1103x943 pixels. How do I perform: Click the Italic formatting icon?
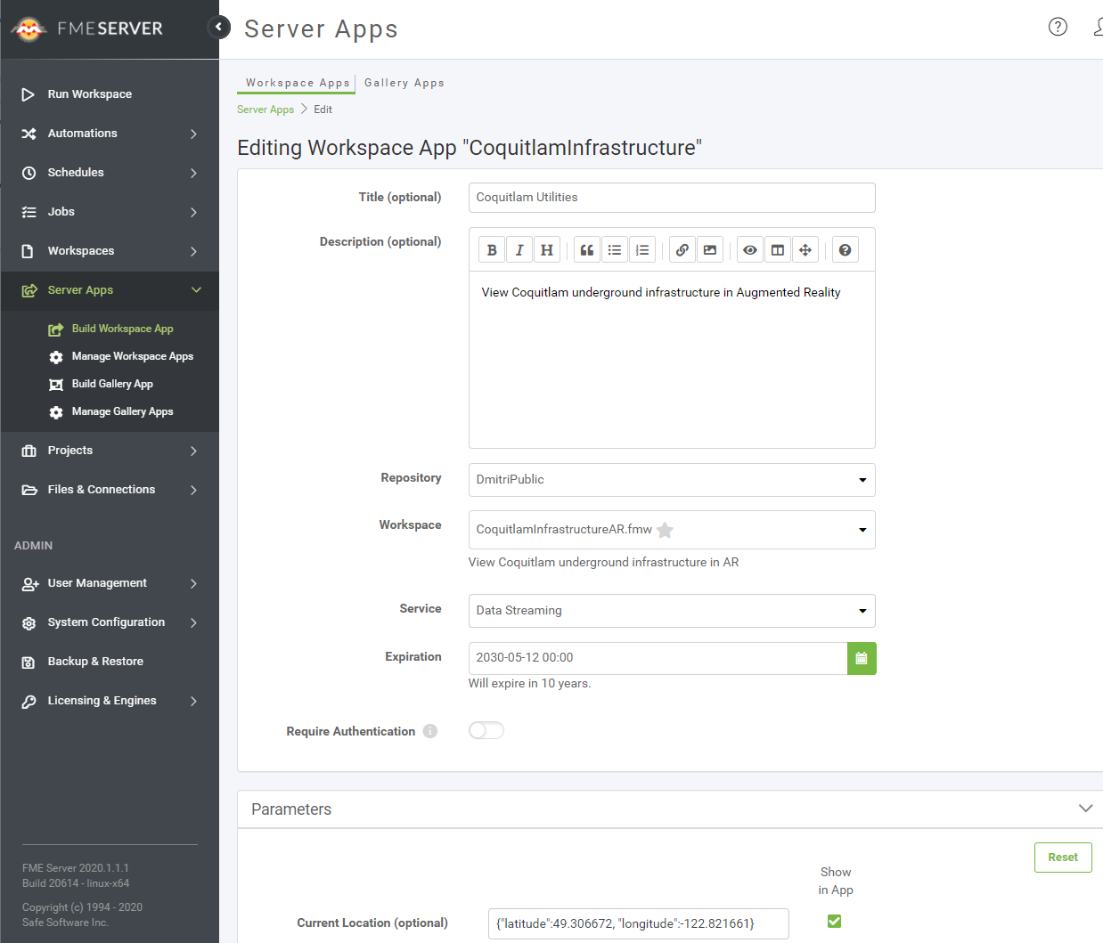pos(519,250)
